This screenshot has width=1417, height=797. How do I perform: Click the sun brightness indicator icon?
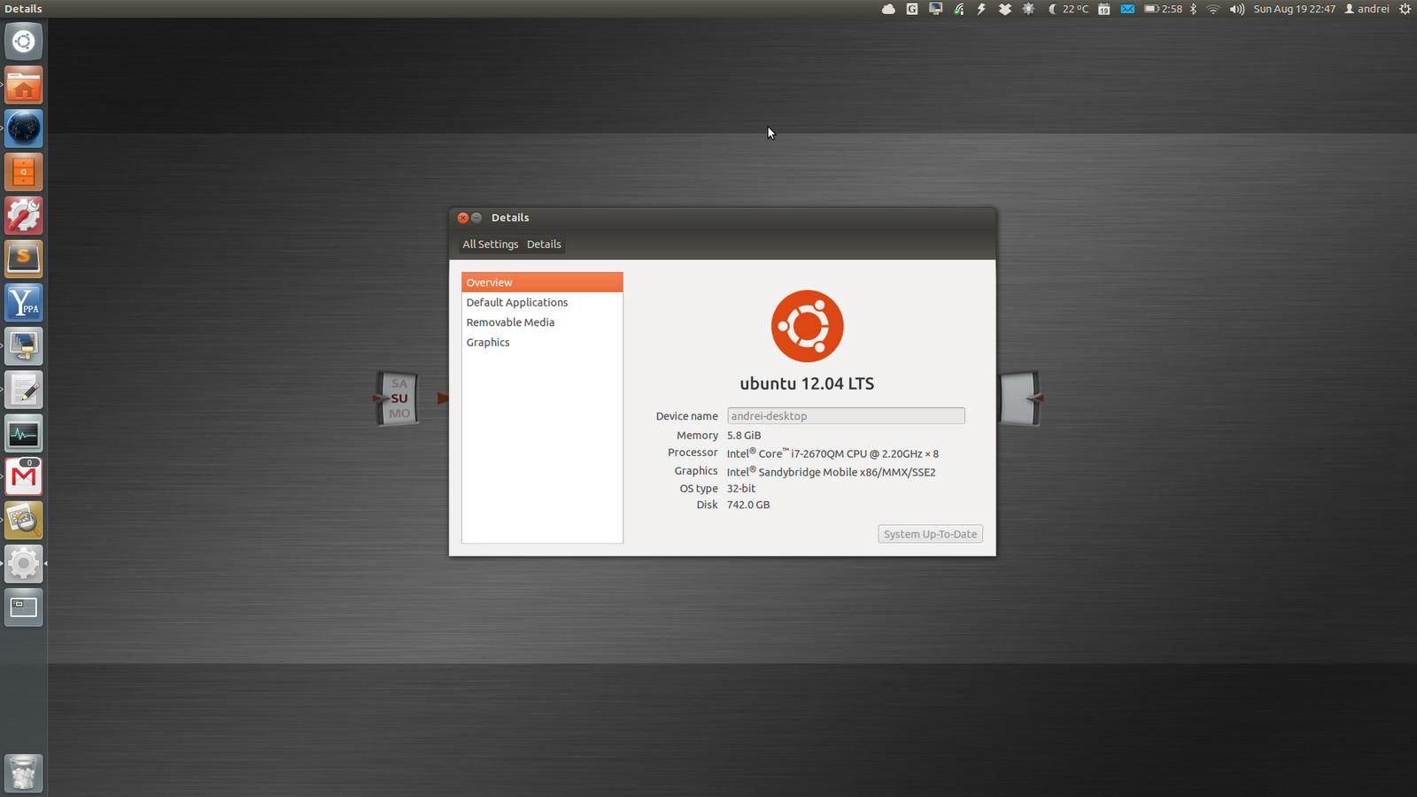(1028, 9)
